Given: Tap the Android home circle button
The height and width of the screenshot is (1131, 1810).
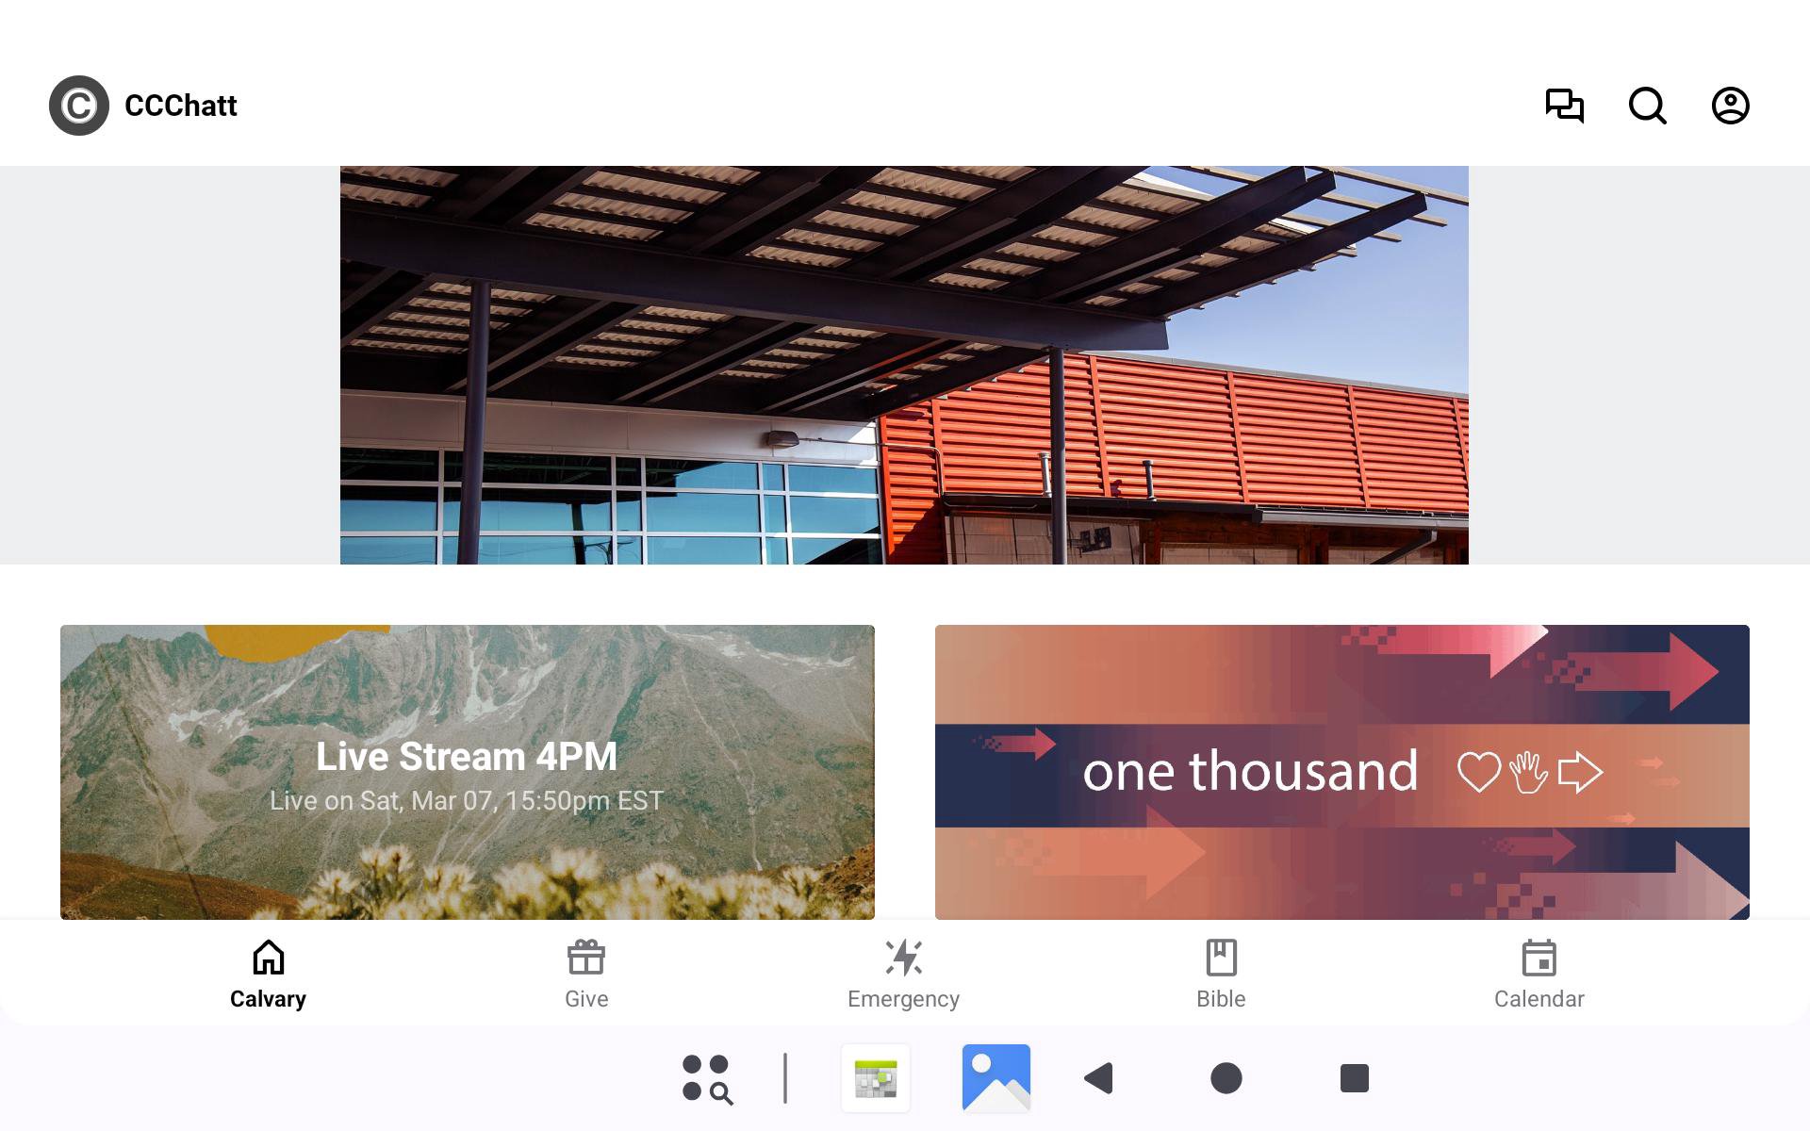Looking at the screenshot, I should coord(1226,1078).
